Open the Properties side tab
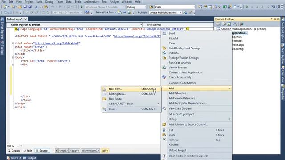 [283, 92]
